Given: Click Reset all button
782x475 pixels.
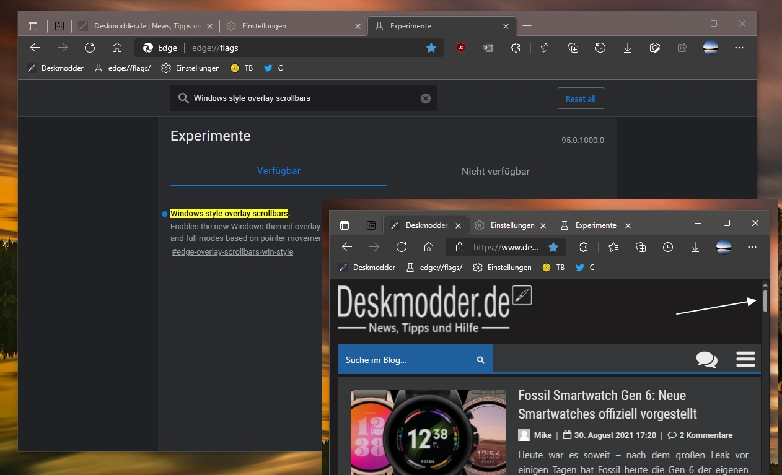Looking at the screenshot, I should click(x=581, y=98).
